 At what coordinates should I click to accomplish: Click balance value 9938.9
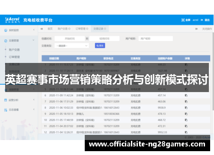[162, 107]
